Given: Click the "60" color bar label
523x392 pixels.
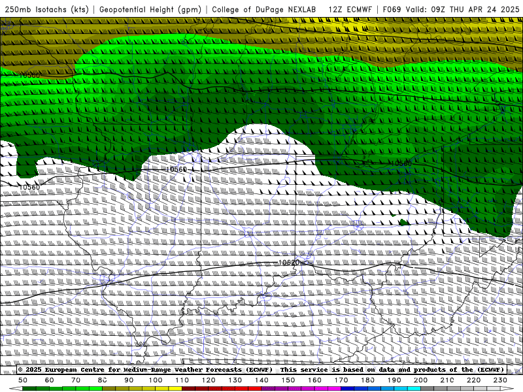Looking at the screenshot, I should 50,380.
